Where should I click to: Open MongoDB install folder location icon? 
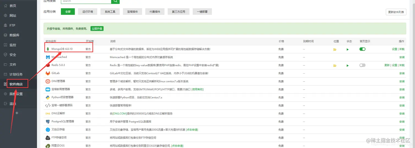click(x=335, y=49)
